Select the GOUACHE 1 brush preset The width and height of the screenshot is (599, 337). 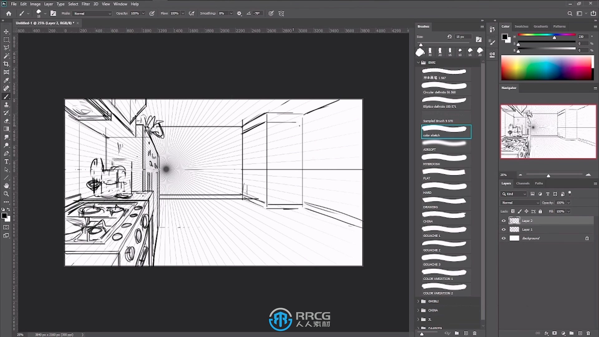coord(446,232)
